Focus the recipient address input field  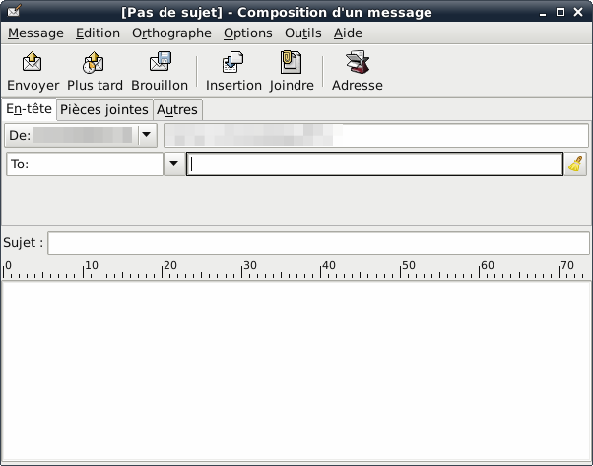click(374, 165)
